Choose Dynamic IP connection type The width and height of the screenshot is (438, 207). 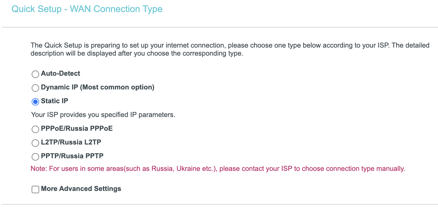(35, 88)
